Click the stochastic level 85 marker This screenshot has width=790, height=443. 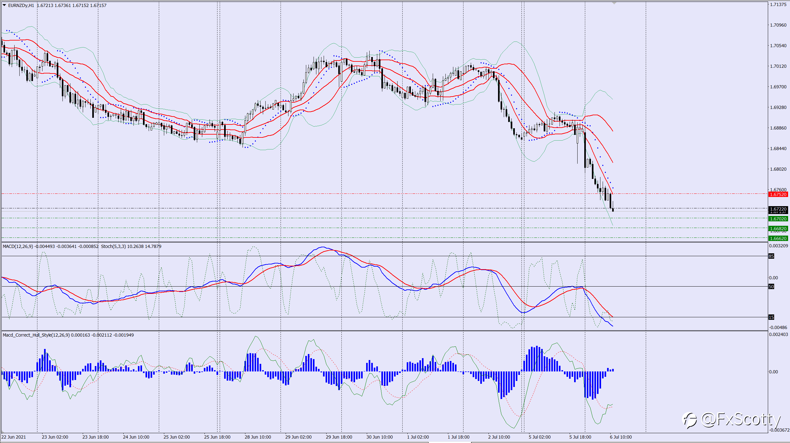771,256
